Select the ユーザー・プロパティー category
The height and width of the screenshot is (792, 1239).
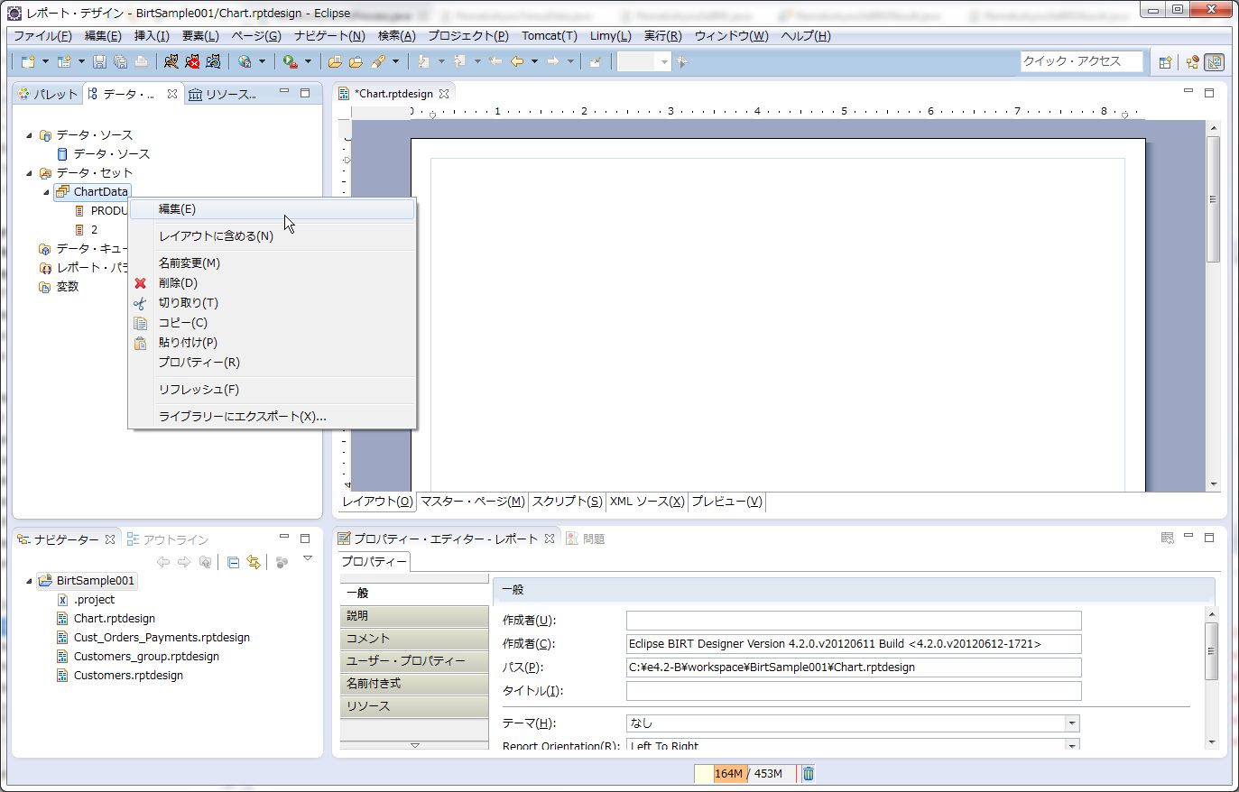[414, 661]
